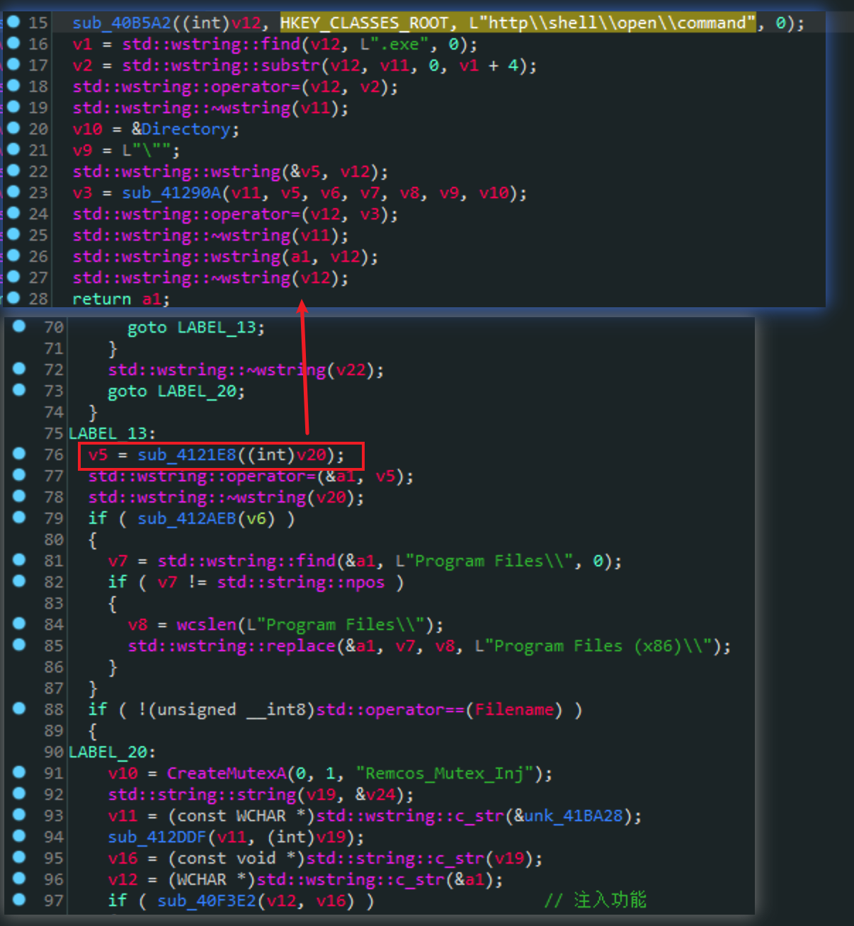Select variable v10 on line 91

(x=123, y=774)
